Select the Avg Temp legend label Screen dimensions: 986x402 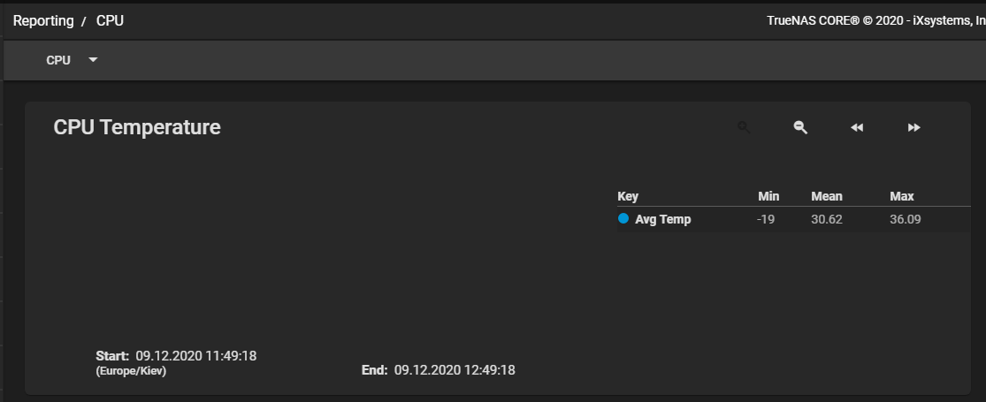[662, 219]
